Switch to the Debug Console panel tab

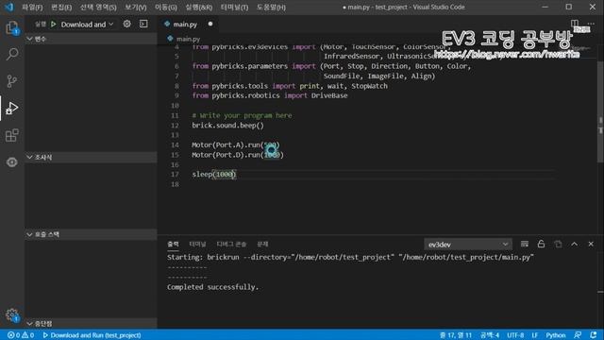coord(231,244)
